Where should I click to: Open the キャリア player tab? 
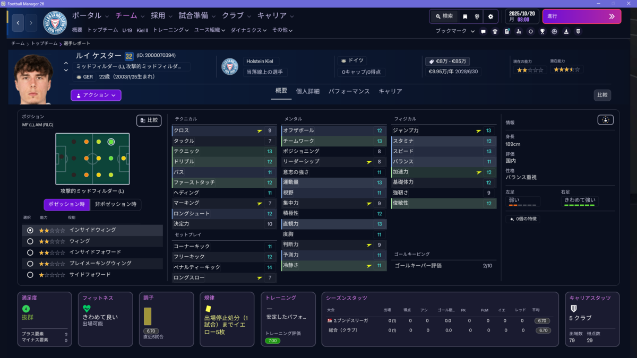(x=390, y=91)
